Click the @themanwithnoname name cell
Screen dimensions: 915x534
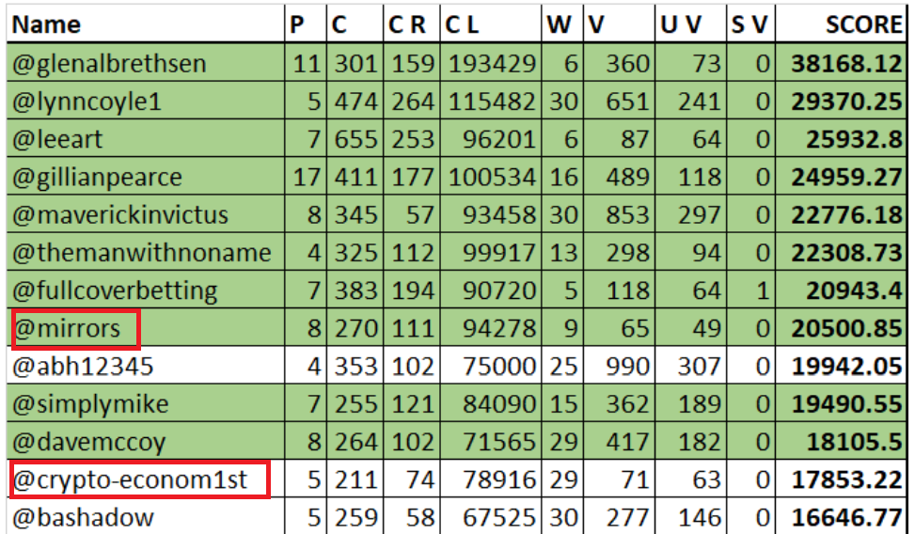(x=141, y=253)
